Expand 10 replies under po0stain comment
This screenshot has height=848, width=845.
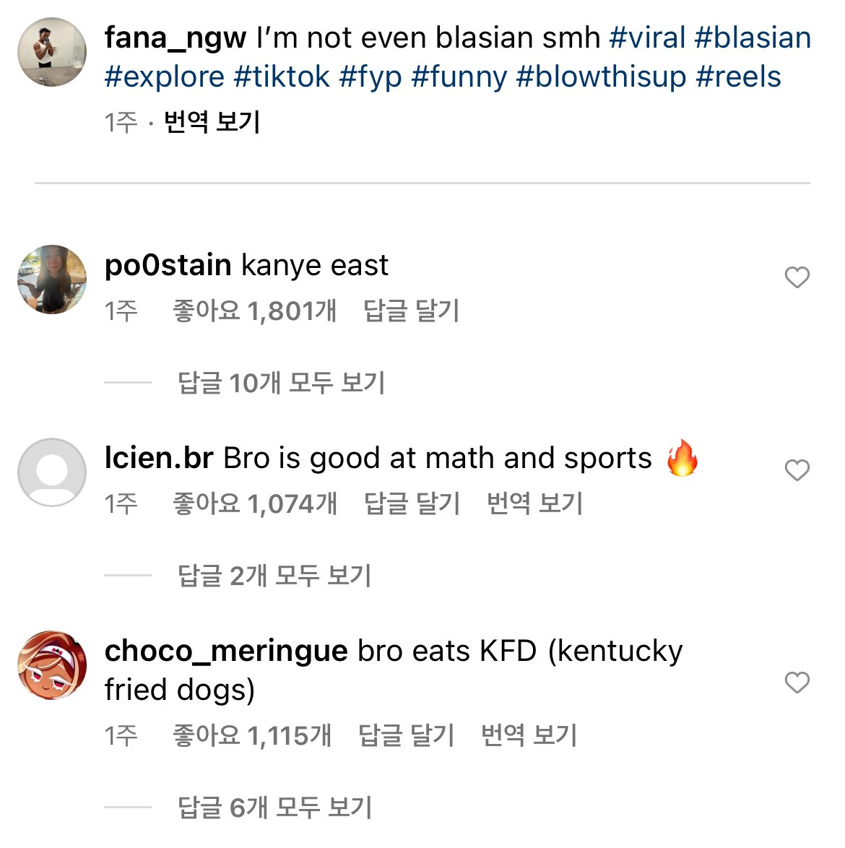(x=282, y=383)
